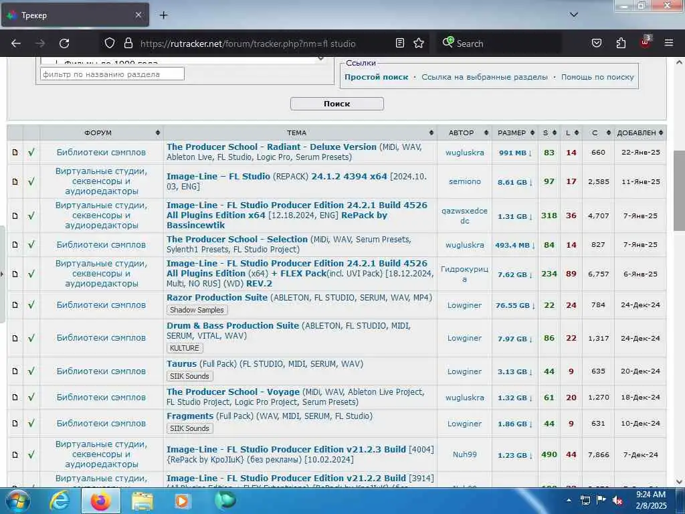
Task: Toggle reader view icon in address bar
Action: 400,43
